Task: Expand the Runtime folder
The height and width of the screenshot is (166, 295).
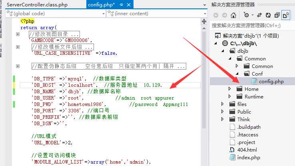Action: 229,96
